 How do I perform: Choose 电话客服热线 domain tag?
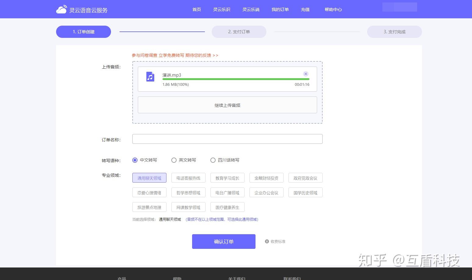(x=188, y=178)
